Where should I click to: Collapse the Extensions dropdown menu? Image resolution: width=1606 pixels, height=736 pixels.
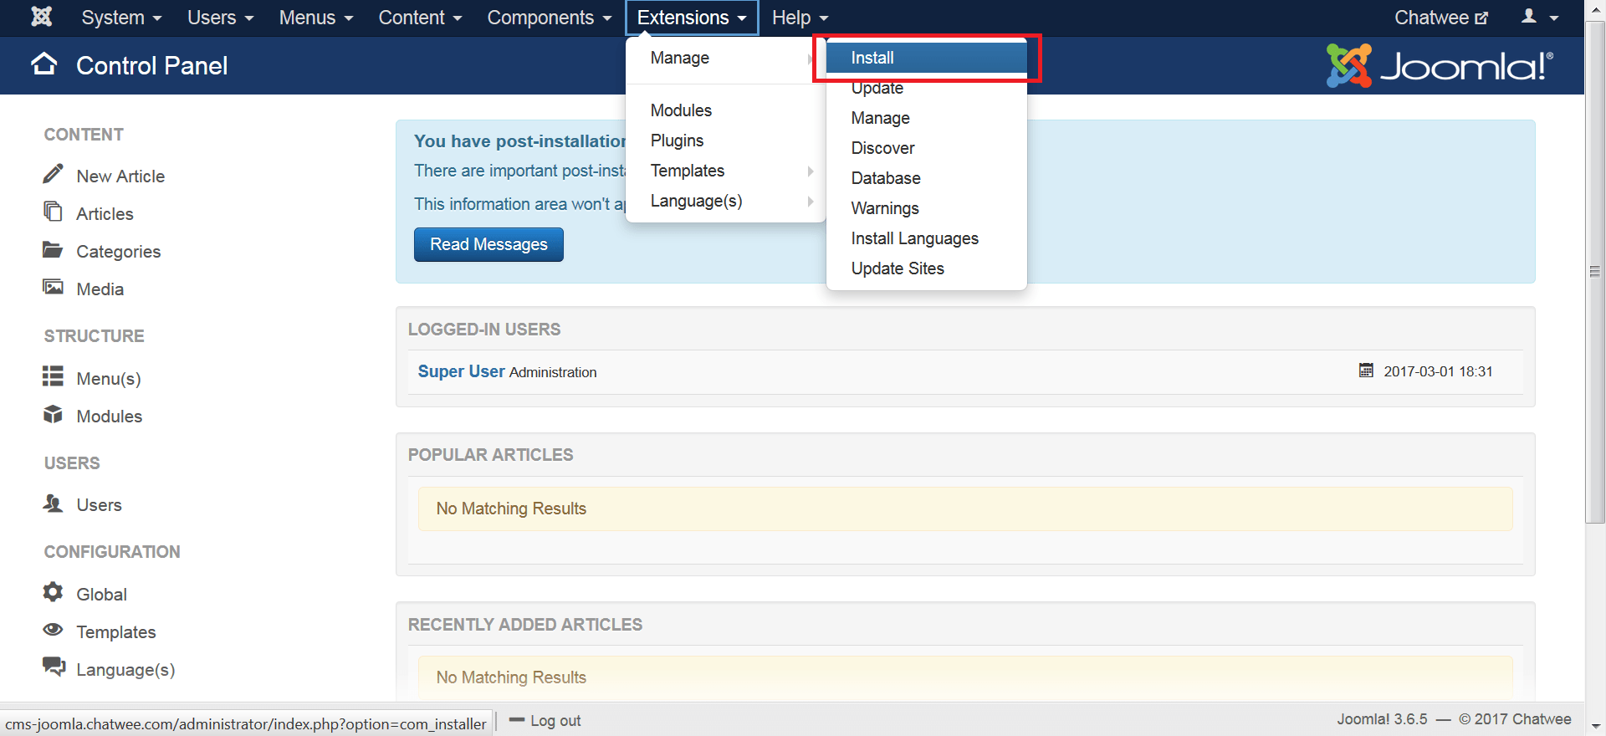click(692, 18)
